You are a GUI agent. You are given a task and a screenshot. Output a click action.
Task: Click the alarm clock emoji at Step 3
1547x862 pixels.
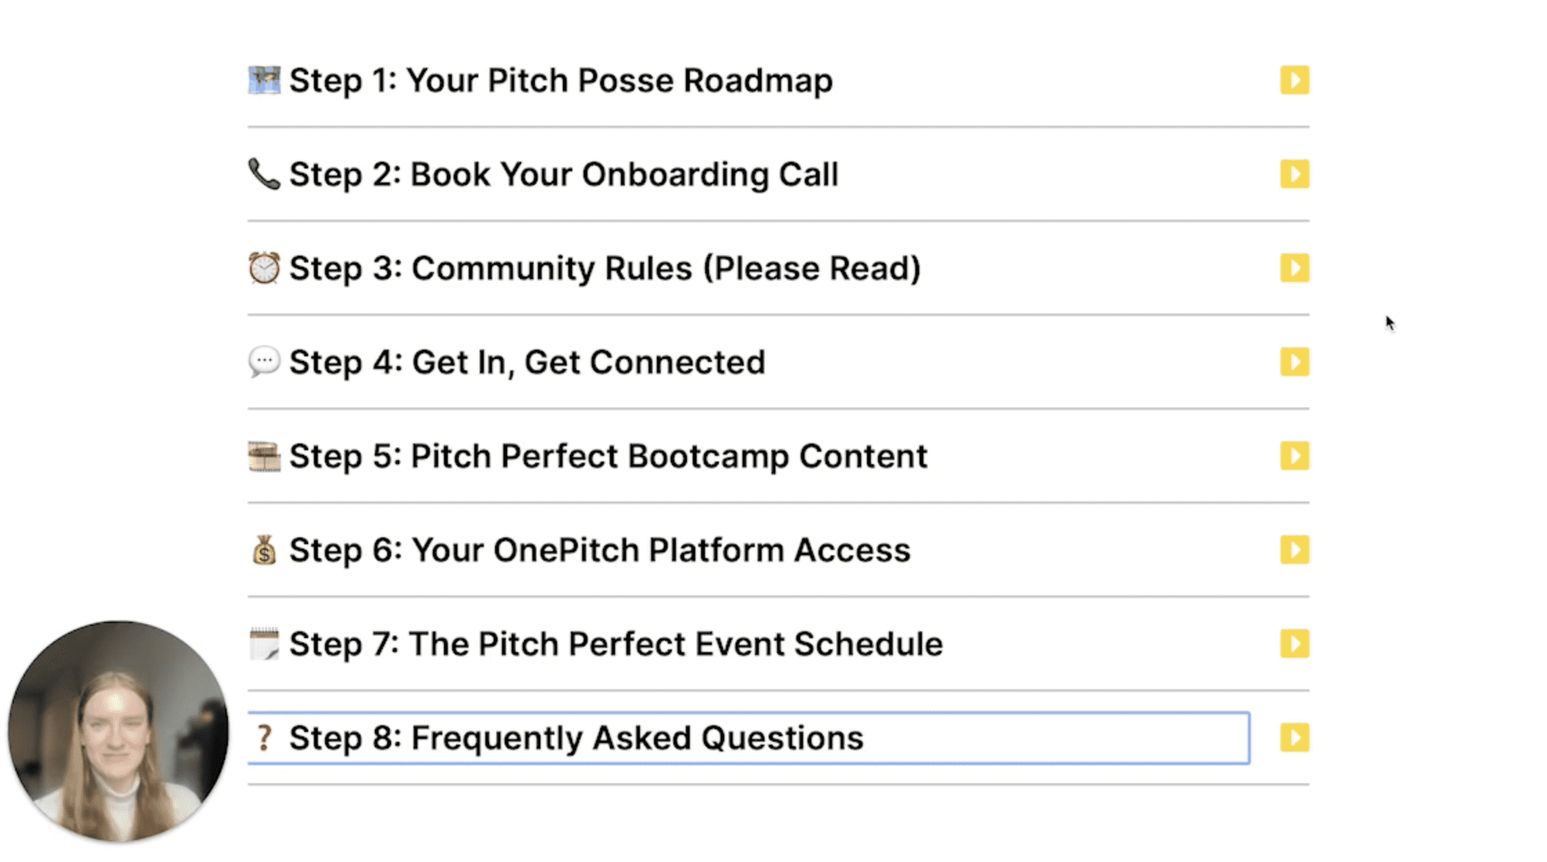point(264,268)
